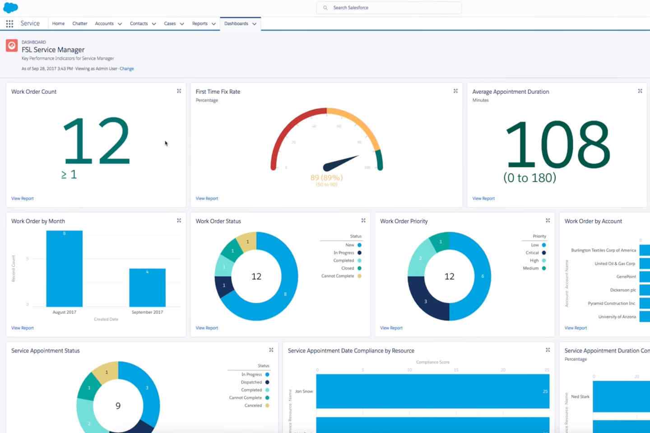Click Canceled appointment legend swatch
Viewport: 650px width, 433px height.
[267, 405]
